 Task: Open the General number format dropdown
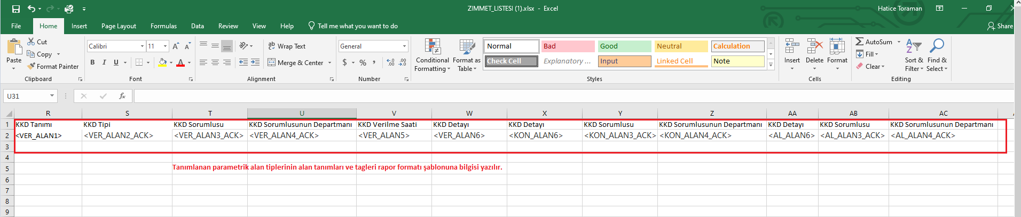click(x=404, y=46)
